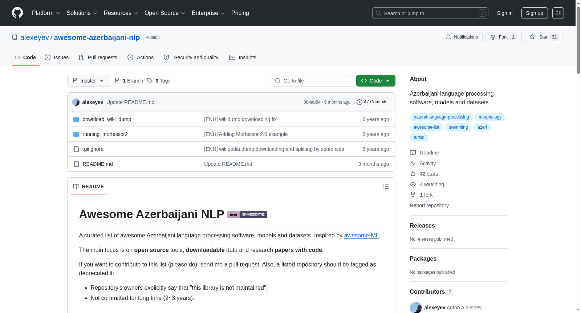
Task: View 4 watching link
Action: 427,184
